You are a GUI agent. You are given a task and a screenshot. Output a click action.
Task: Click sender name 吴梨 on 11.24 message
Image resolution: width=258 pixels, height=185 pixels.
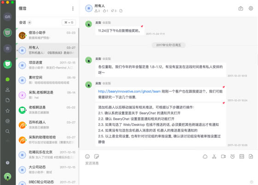(x=98, y=23)
